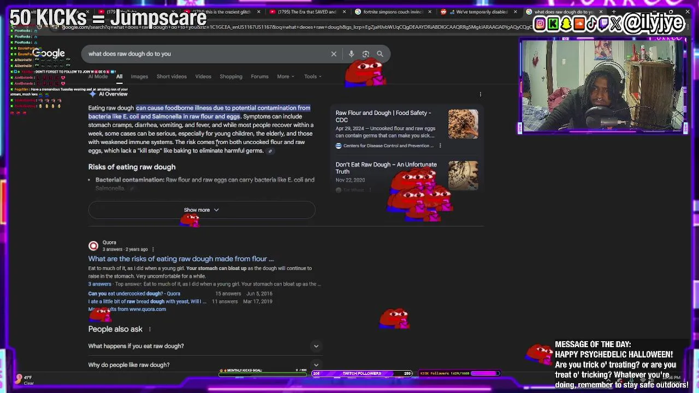Open more options beside Centers for Disease Control source
Screen dimensions: 699x393
[440, 146]
